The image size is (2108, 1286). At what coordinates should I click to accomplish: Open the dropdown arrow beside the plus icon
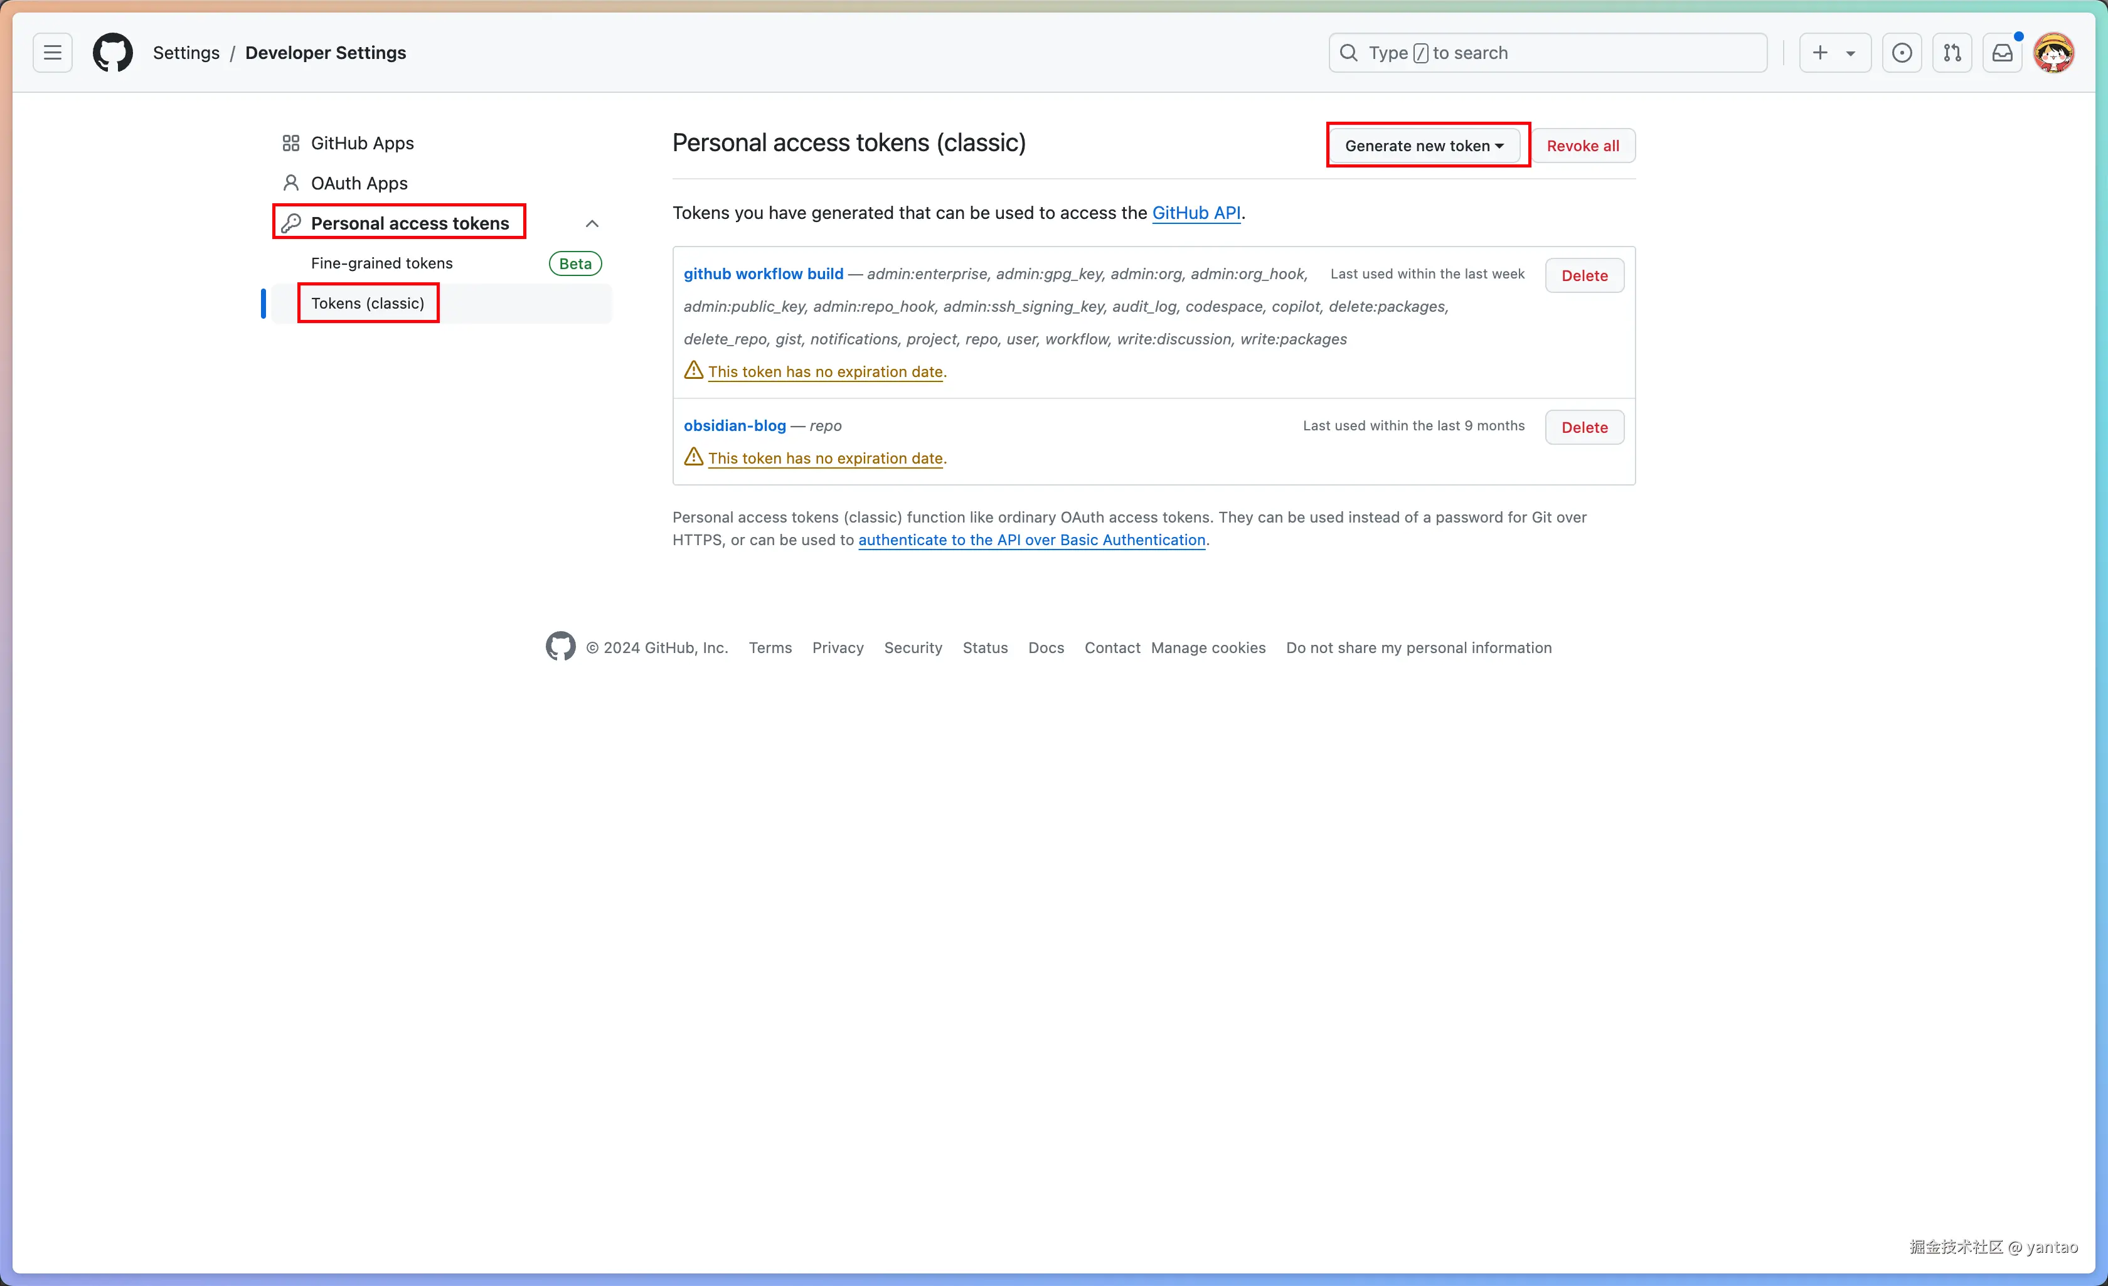point(1851,53)
